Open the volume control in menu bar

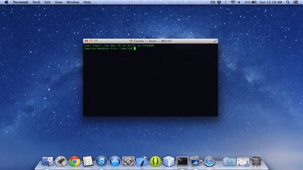tap(239, 2)
